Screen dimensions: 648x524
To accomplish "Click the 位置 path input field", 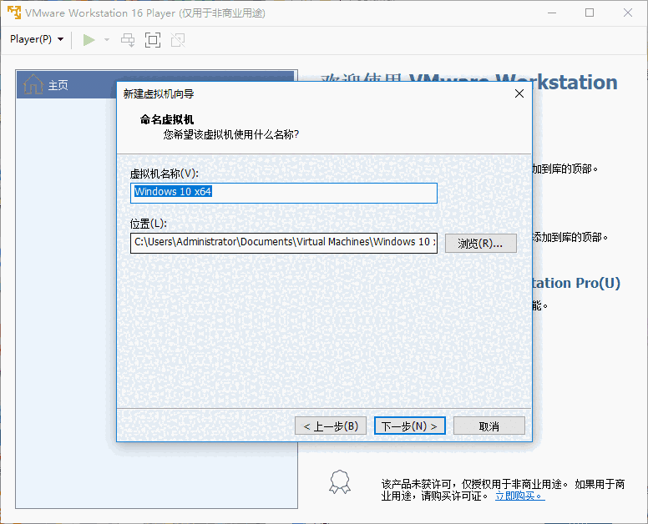I will 284,243.
